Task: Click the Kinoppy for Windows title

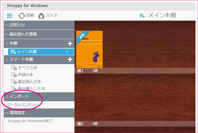Action: pyautogui.click(x=27, y=6)
